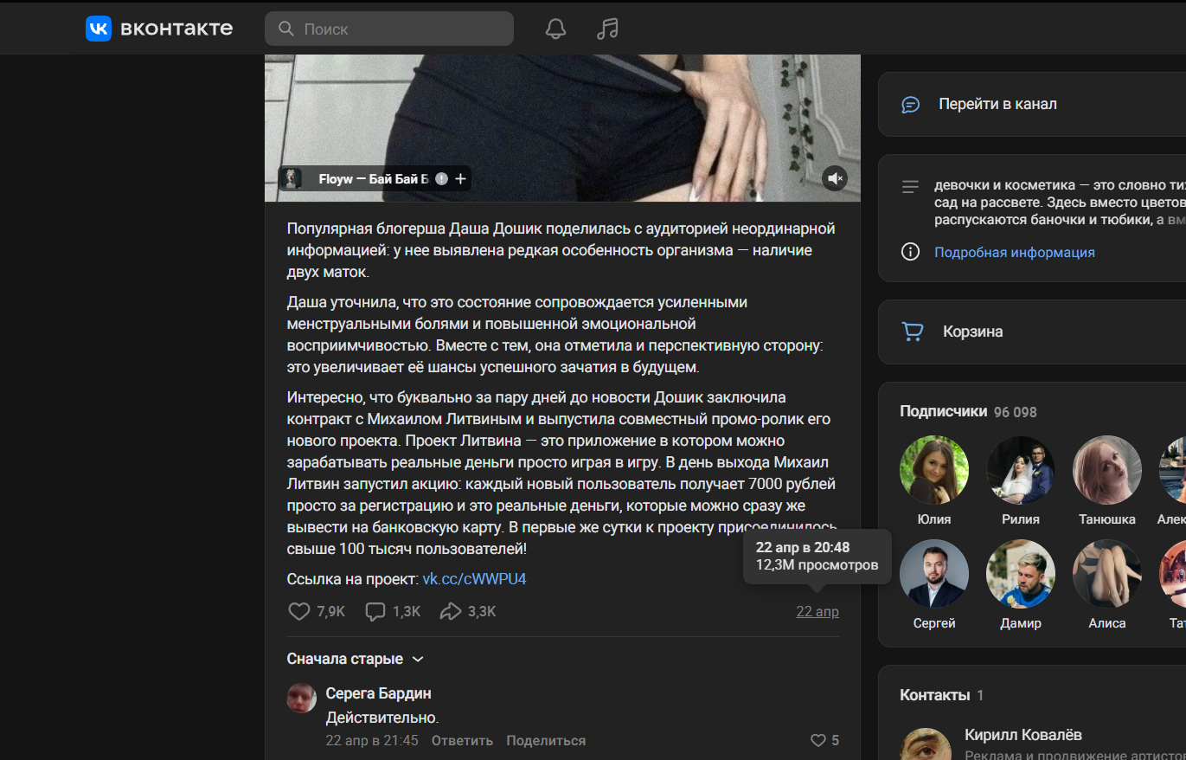The width and height of the screenshot is (1186, 760).
Task: Click the name Алиса under the avatar
Action: click(1107, 623)
